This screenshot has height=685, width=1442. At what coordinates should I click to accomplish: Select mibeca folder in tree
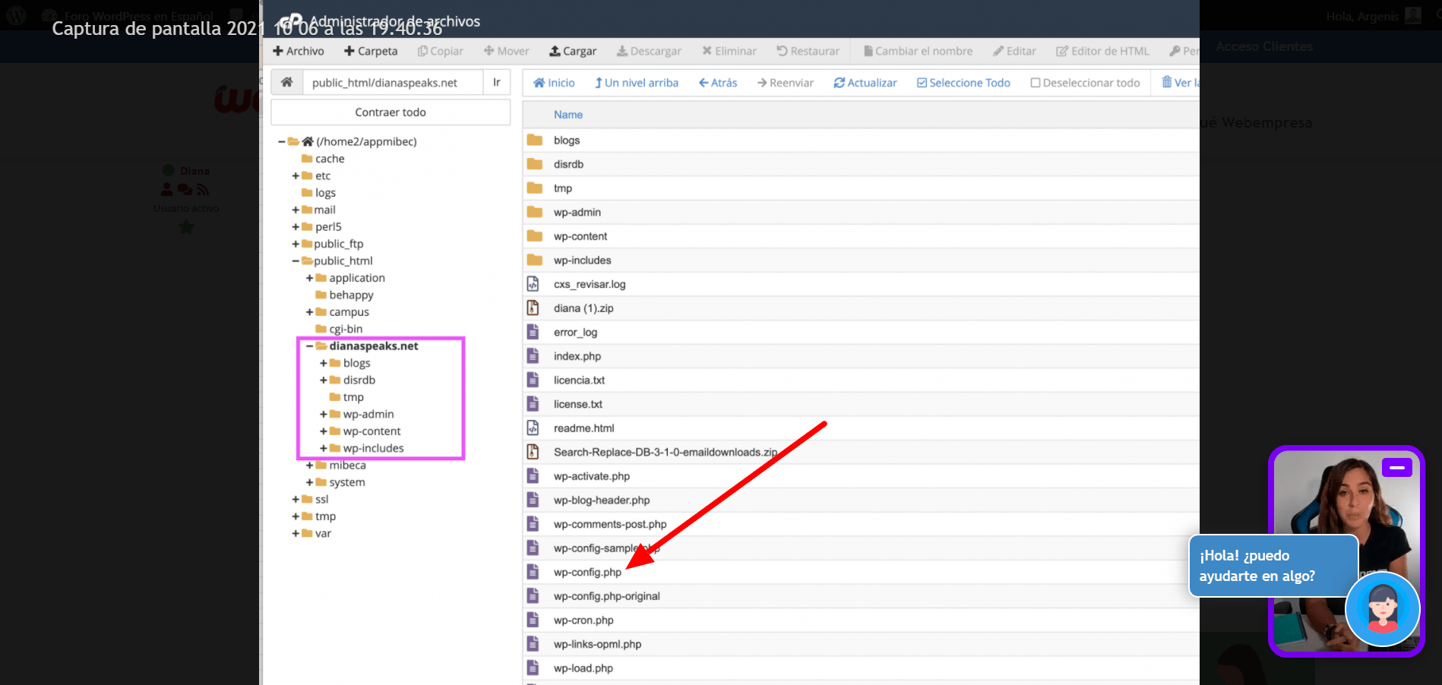(x=347, y=465)
